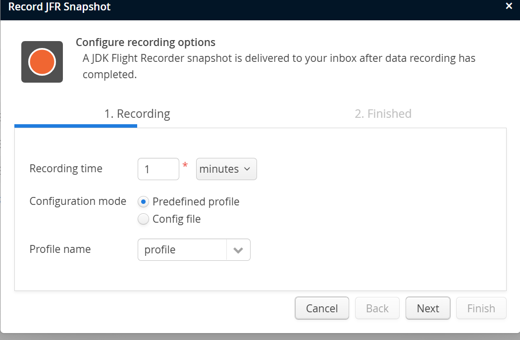
Task: Click the Recording time label
Action: [x=66, y=169]
